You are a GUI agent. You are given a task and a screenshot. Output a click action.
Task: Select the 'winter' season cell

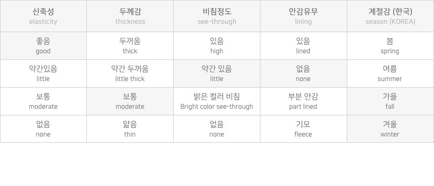coord(390,129)
